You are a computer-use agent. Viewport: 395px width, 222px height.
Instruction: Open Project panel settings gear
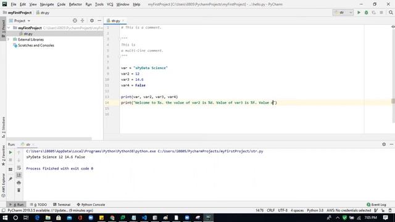pos(92,20)
